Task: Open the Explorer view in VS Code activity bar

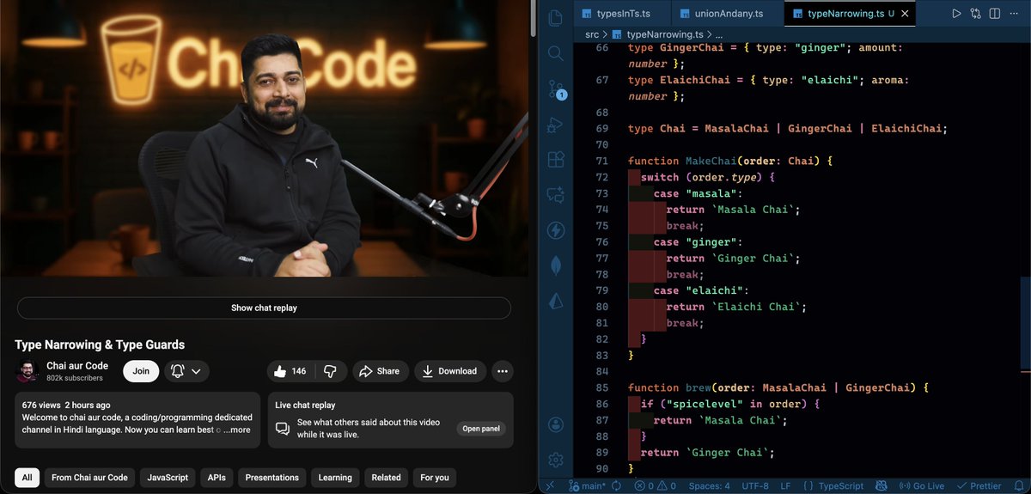Action: (556, 17)
